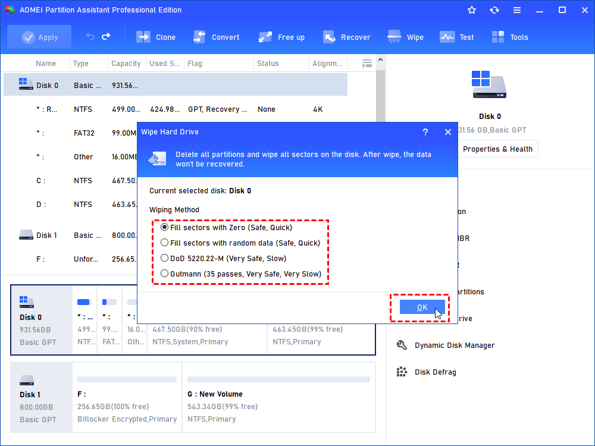Open the Convert menu
This screenshot has width=595, height=446.
(x=217, y=37)
